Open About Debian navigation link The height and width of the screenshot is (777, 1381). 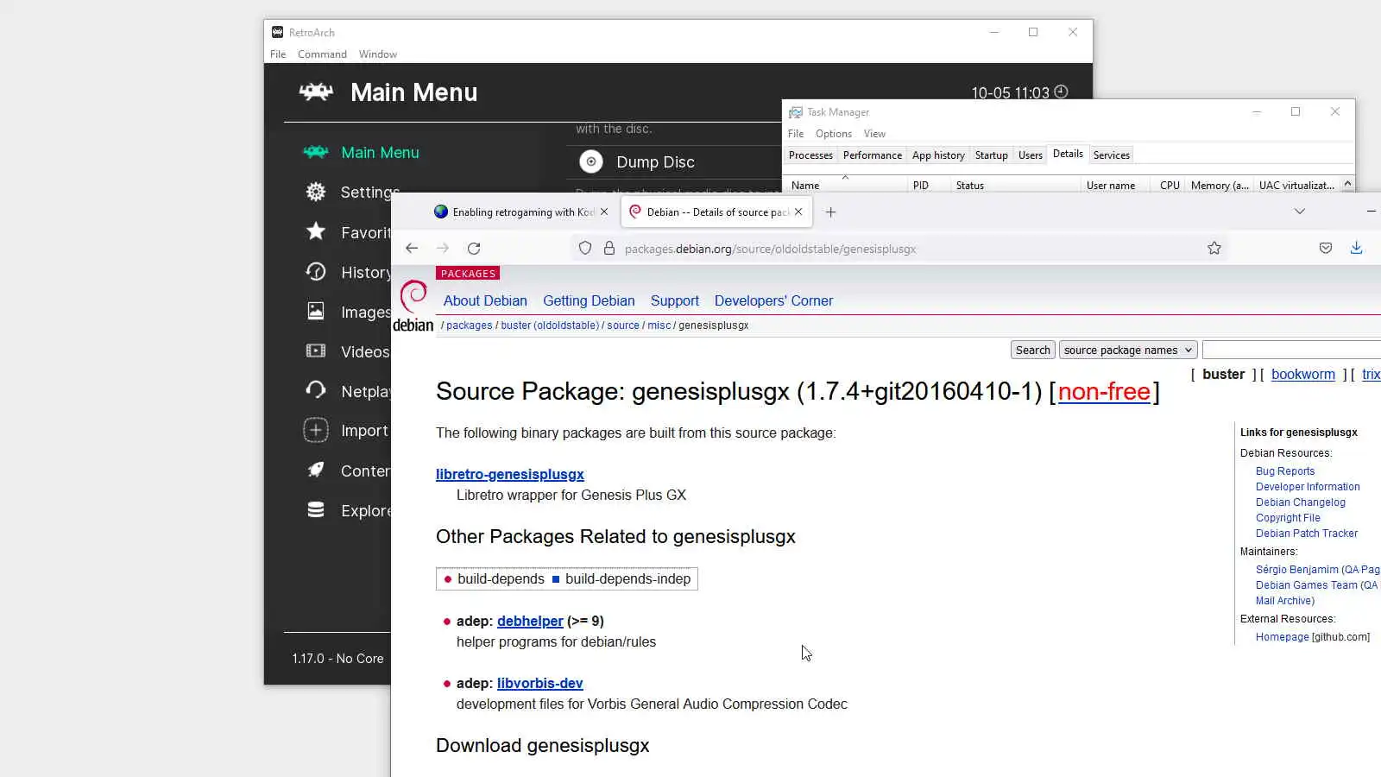[x=485, y=300]
